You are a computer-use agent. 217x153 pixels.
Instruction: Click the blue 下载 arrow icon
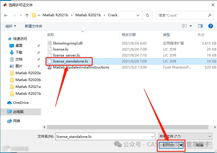(x=12, y=53)
